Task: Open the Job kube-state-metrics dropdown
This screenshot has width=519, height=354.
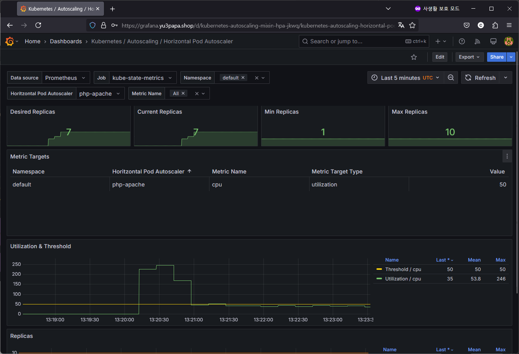Action: [143, 78]
